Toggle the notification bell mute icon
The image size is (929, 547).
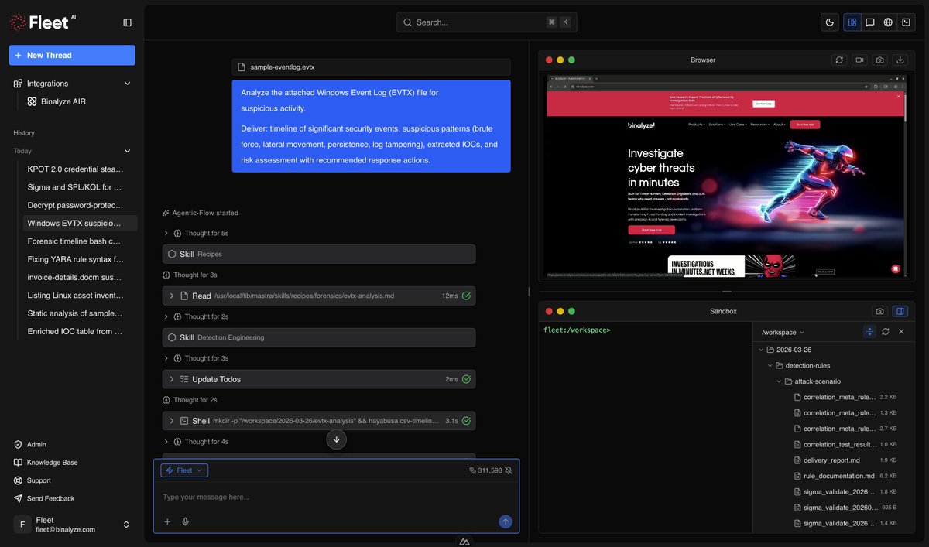tap(509, 470)
